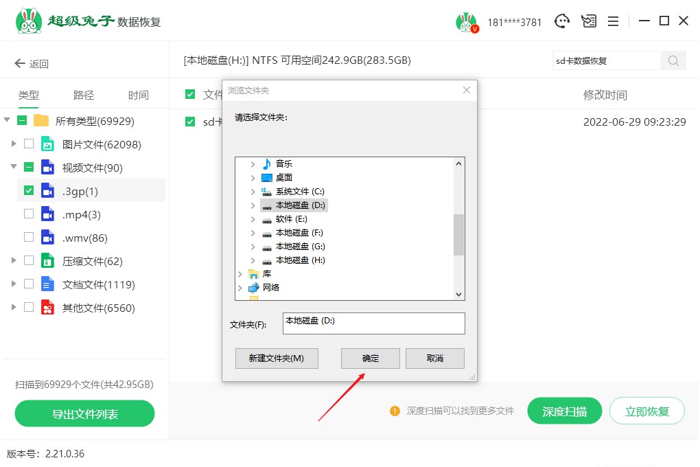Expand the 其他文件 tree node
Image resolution: width=700 pixels, height=467 pixels.
pos(14,306)
